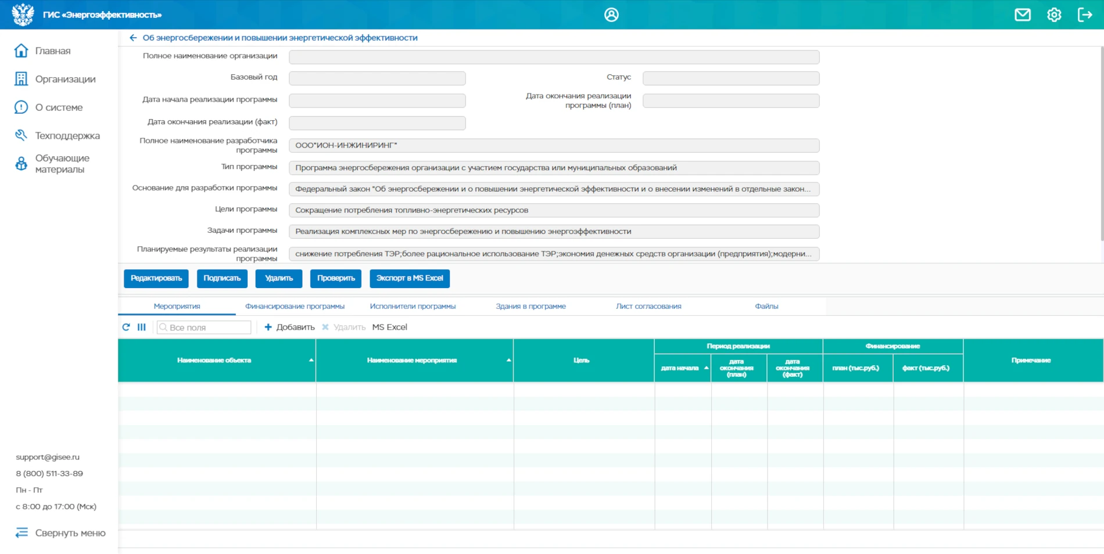Go back using the arrow icon

click(x=133, y=38)
